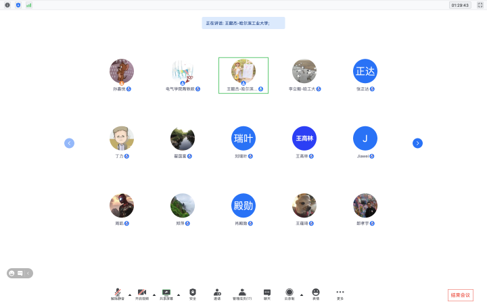
Task: Expand share screen options arrow
Action: pos(179,295)
